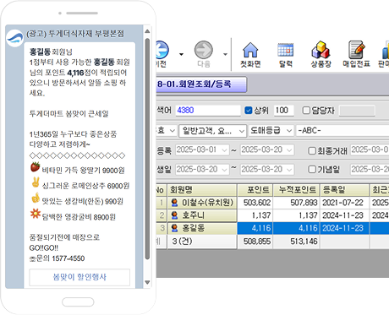
Task: Click total cumulative points 513,146
Action: point(296,242)
